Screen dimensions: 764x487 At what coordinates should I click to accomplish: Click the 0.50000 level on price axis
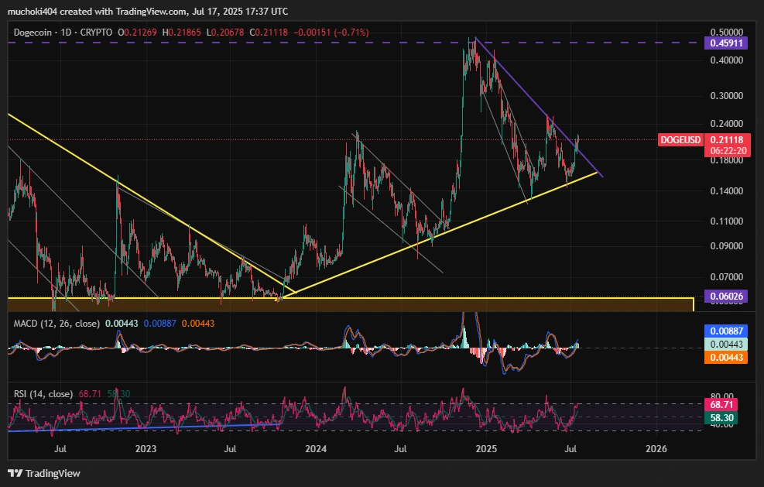pyautogui.click(x=726, y=32)
